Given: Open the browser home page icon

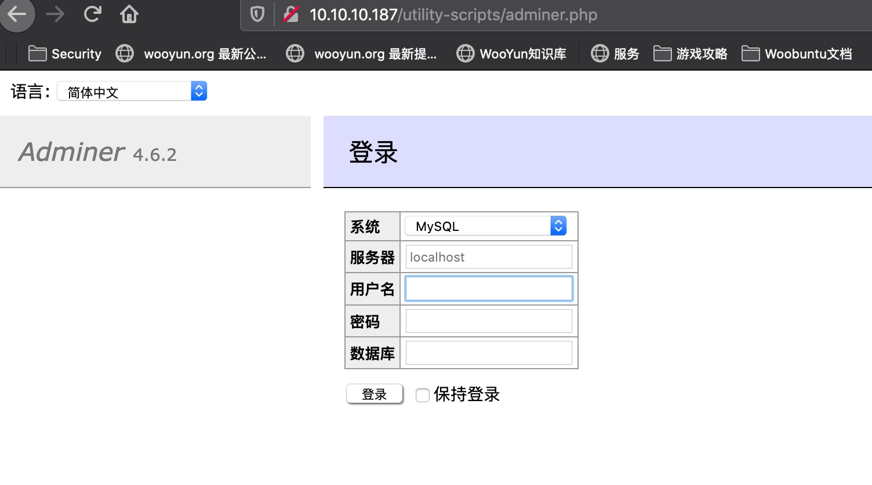Looking at the screenshot, I should pos(129,14).
